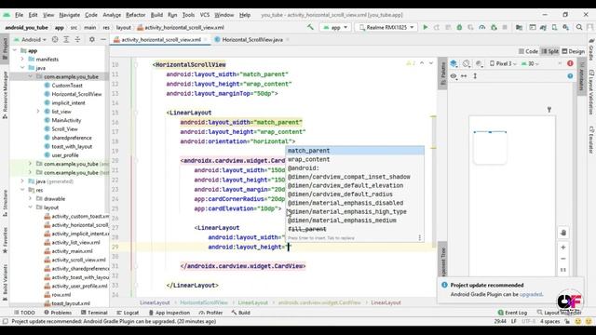This screenshot has height=335, width=596.
Task: Open the API 30 version dropdown
Action: (x=530, y=64)
